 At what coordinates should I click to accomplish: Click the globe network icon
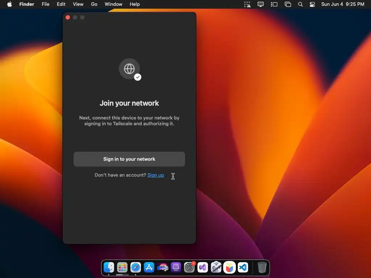pos(129,69)
